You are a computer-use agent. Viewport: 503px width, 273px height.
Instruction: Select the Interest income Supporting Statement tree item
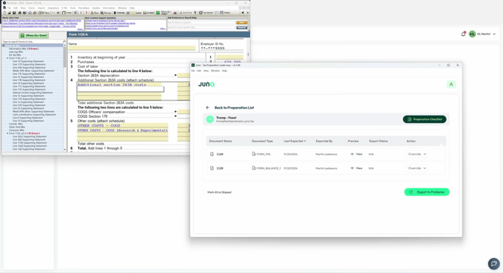coord(32,92)
